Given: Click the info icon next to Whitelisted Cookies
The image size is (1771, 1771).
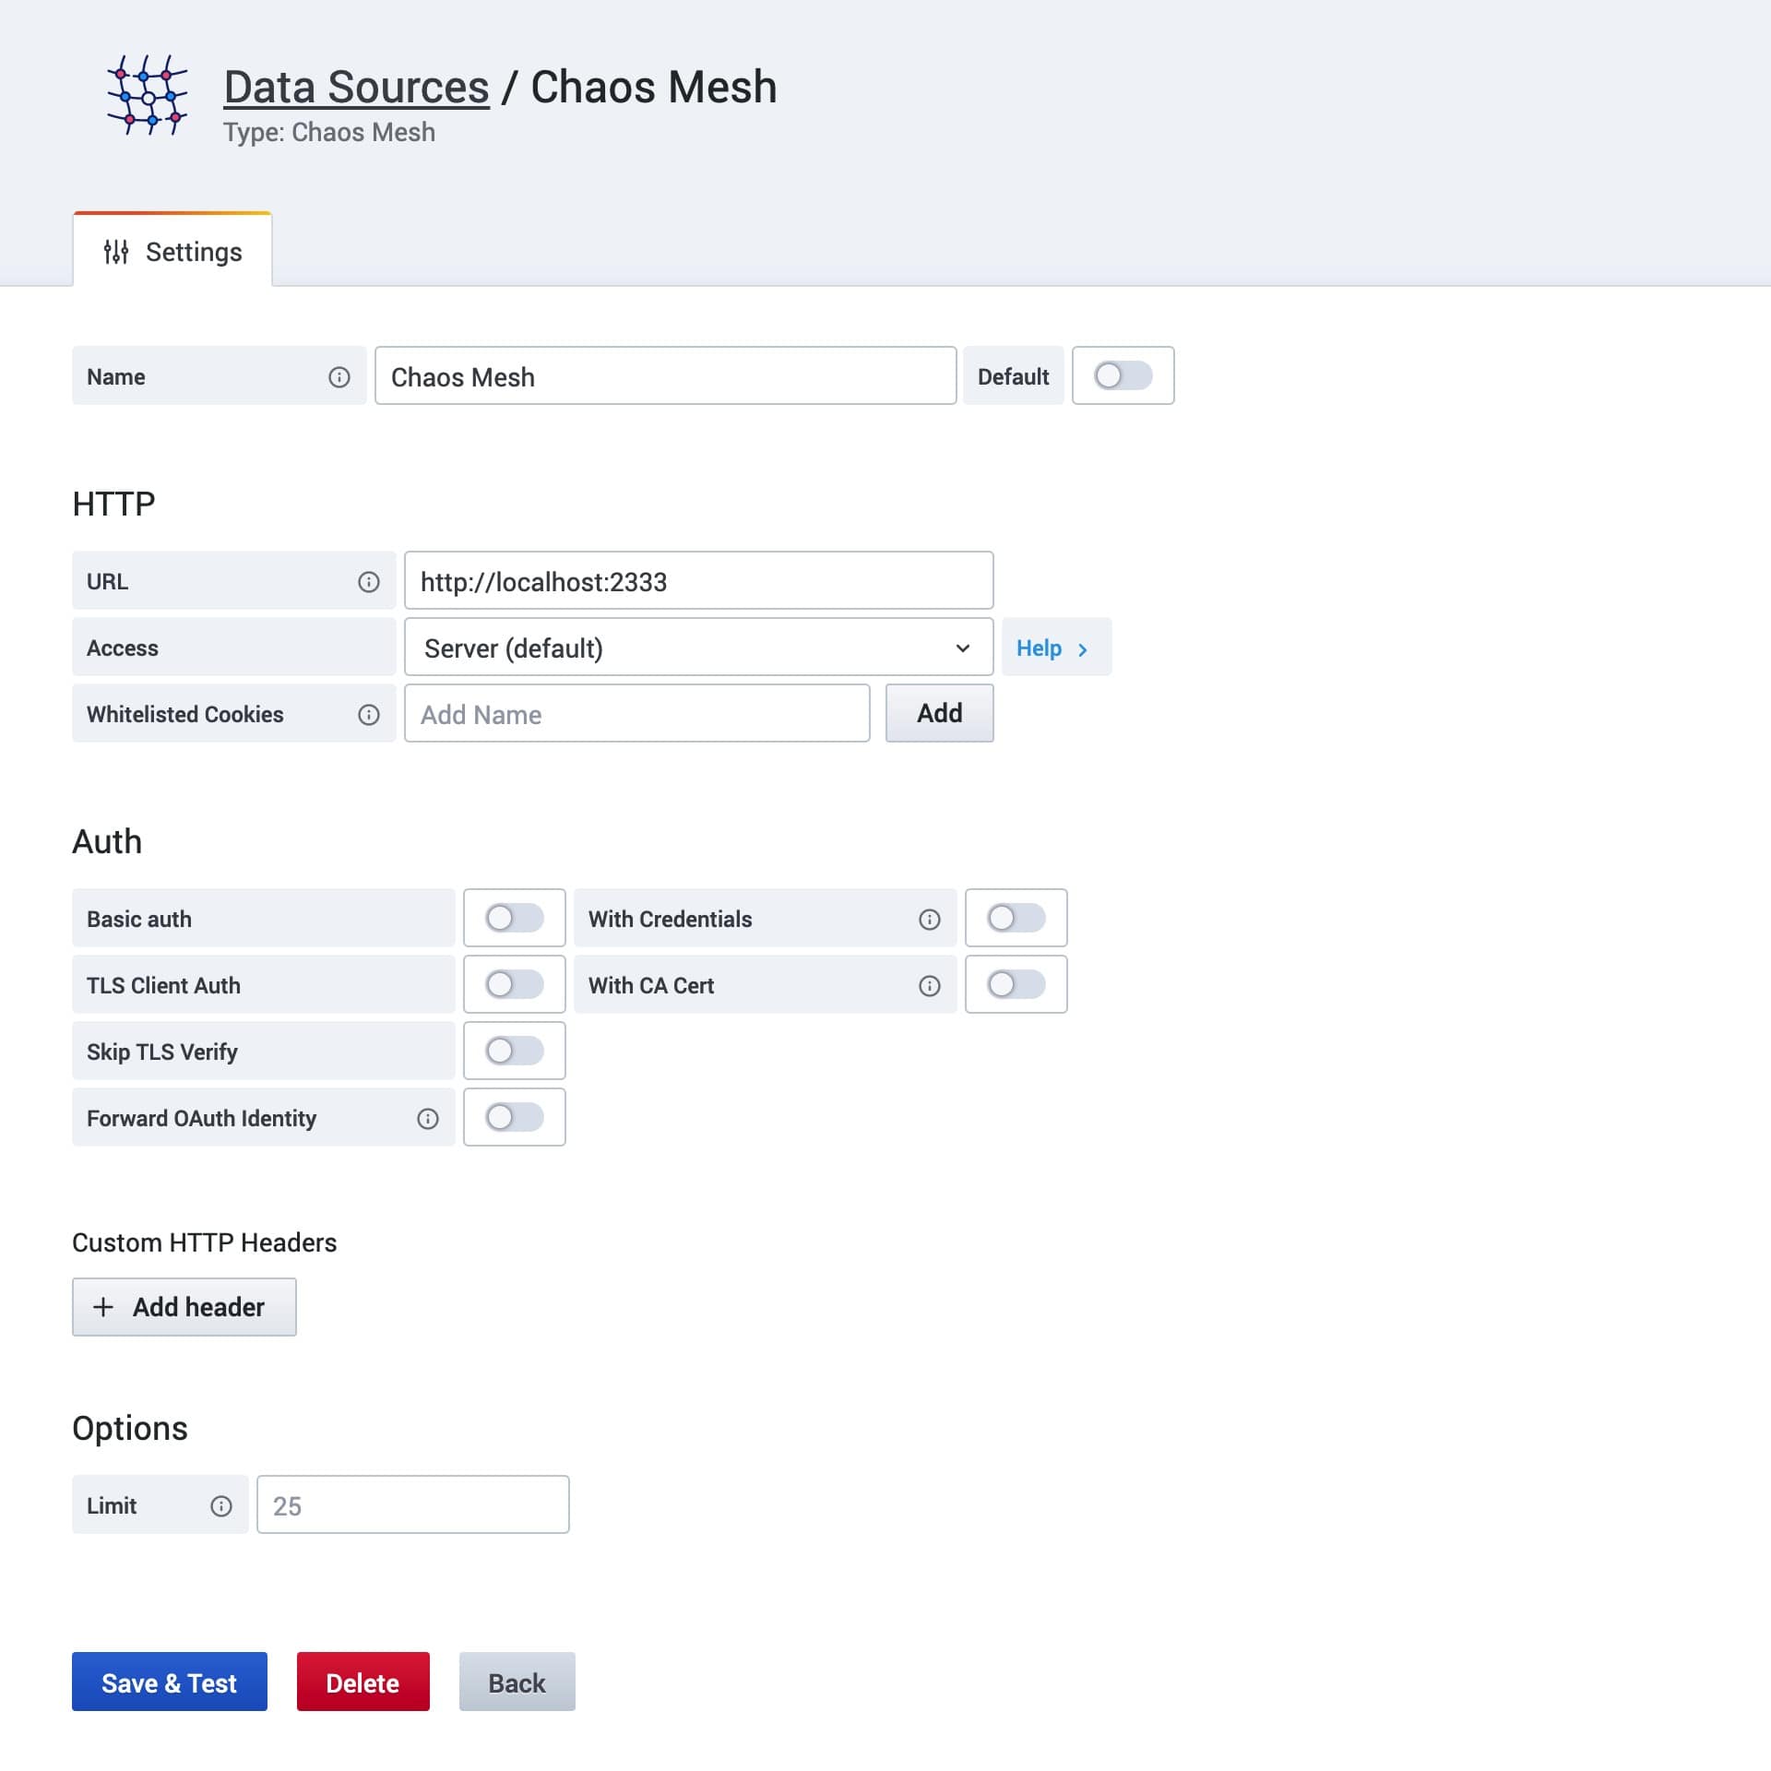Looking at the screenshot, I should tap(370, 714).
